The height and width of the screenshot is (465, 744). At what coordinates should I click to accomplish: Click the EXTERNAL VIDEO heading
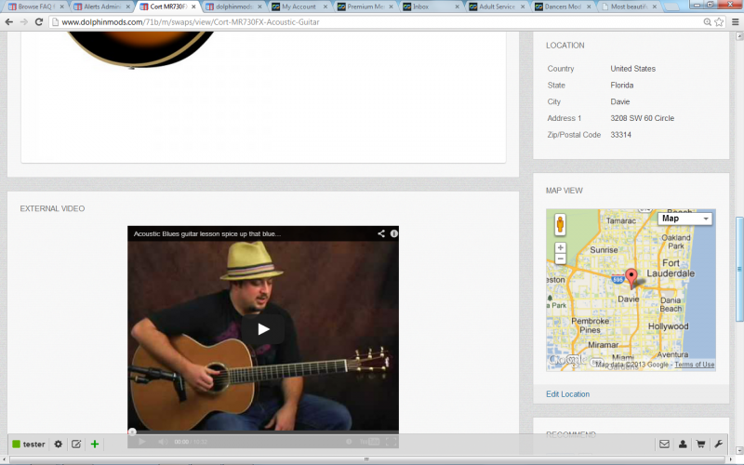click(52, 208)
